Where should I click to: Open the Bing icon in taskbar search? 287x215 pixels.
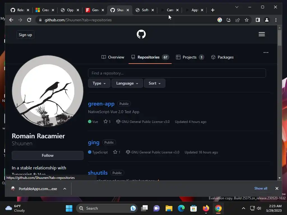coord(133,208)
